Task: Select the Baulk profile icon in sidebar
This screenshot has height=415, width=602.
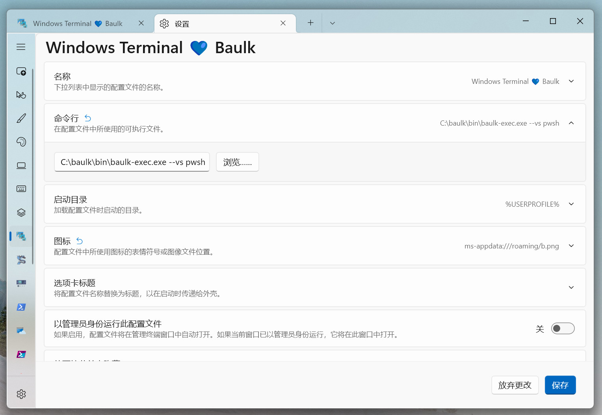Action: (21, 236)
